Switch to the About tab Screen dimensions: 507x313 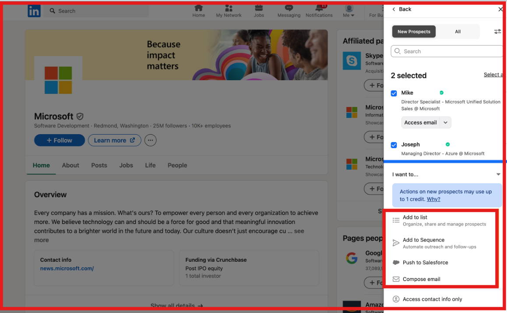tap(70, 165)
